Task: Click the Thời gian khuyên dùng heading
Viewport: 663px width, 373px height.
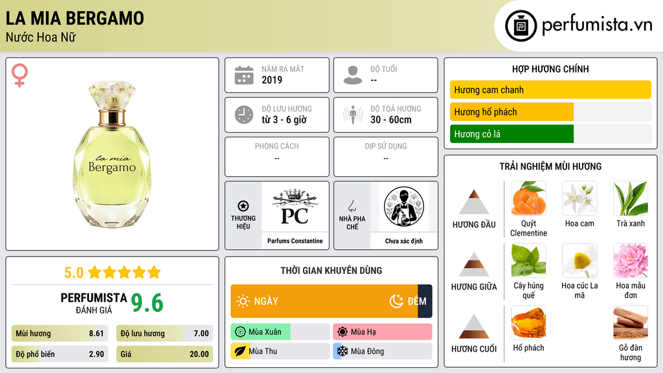Action: (331, 271)
